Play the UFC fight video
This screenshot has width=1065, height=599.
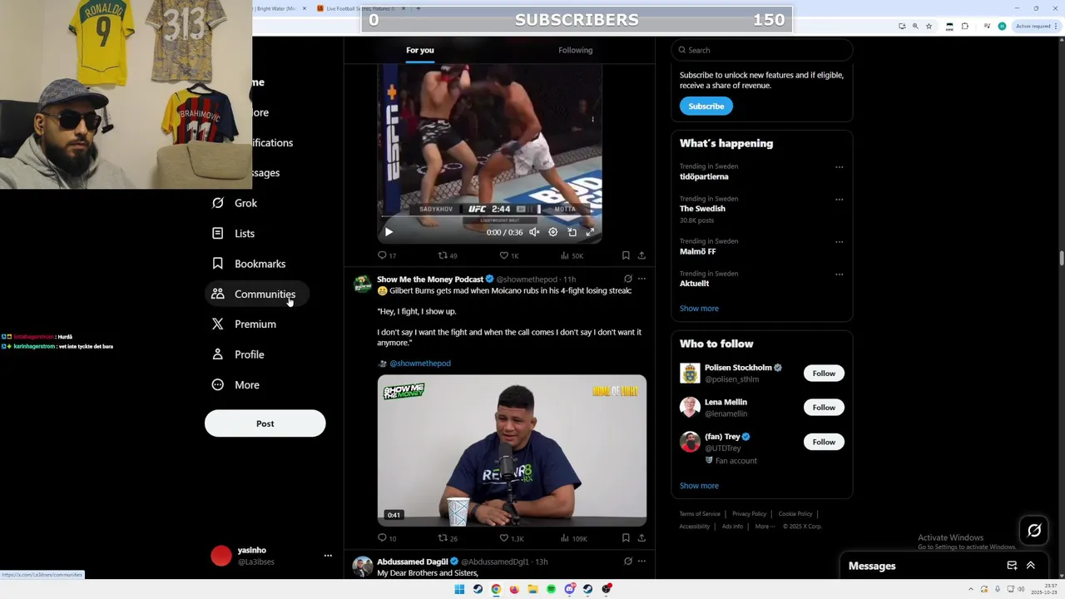pyautogui.click(x=389, y=232)
